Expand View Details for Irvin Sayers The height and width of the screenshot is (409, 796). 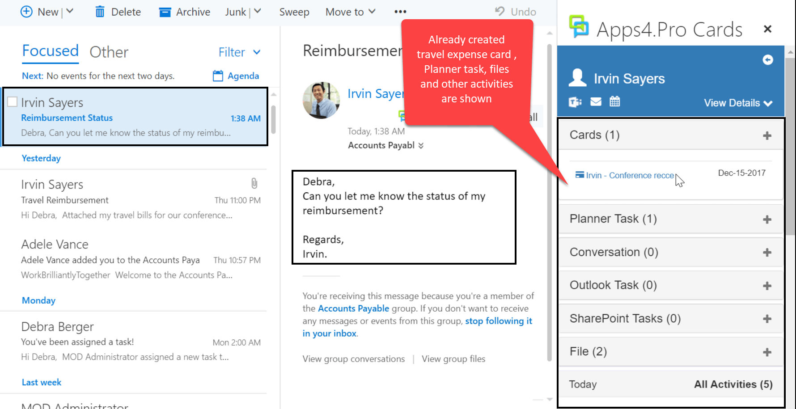tap(738, 103)
